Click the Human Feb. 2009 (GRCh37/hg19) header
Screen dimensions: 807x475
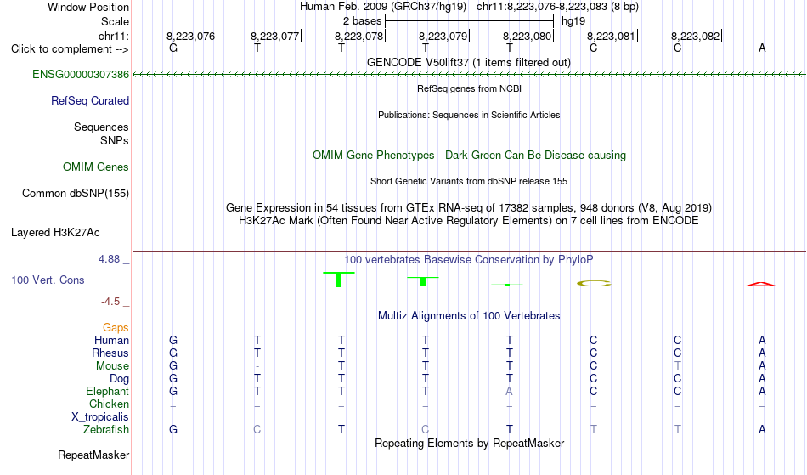(383, 7)
